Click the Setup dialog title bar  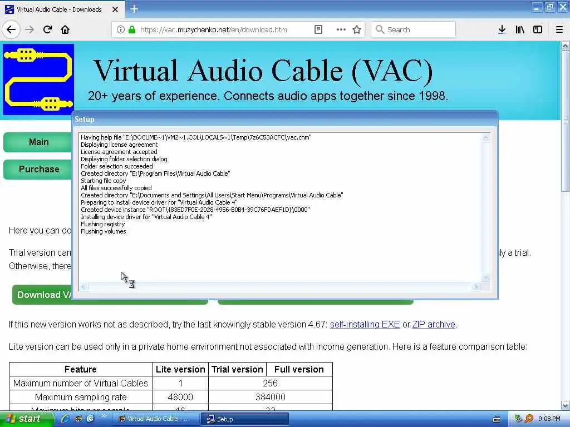tap(285, 119)
